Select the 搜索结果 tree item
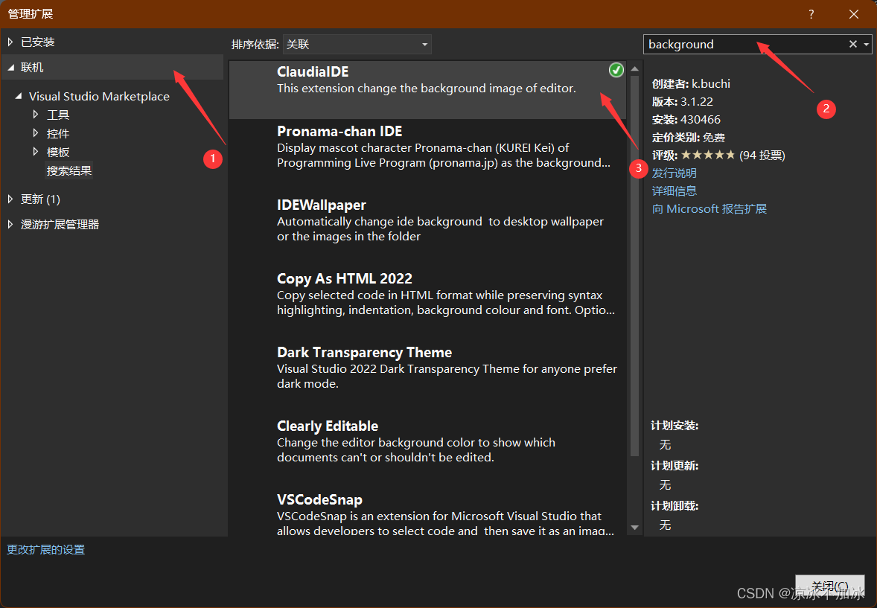This screenshot has width=877, height=608. [68, 170]
